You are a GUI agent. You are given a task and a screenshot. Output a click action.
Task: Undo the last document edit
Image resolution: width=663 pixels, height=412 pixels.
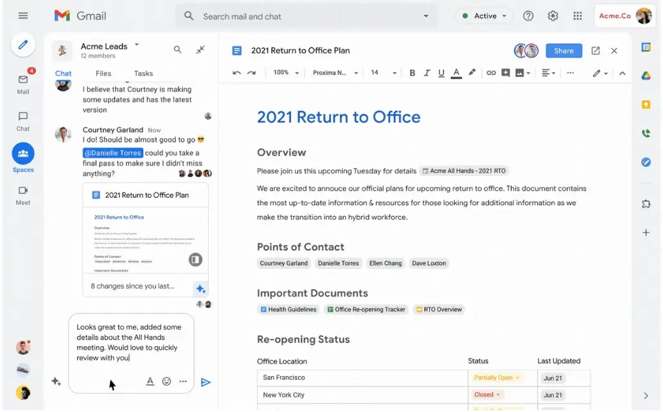[x=237, y=73]
